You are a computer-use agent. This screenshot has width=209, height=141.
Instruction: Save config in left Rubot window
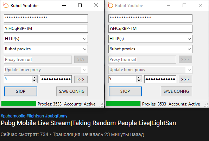pyautogui.click(x=72, y=91)
